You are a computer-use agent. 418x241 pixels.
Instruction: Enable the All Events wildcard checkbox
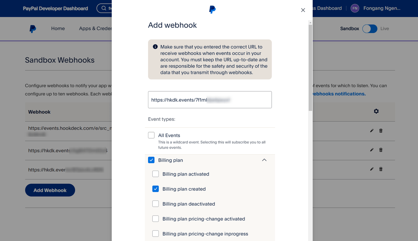(151, 135)
